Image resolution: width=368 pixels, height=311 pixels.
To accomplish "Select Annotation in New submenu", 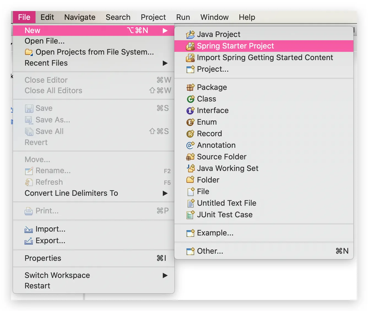I will (x=264, y=145).
